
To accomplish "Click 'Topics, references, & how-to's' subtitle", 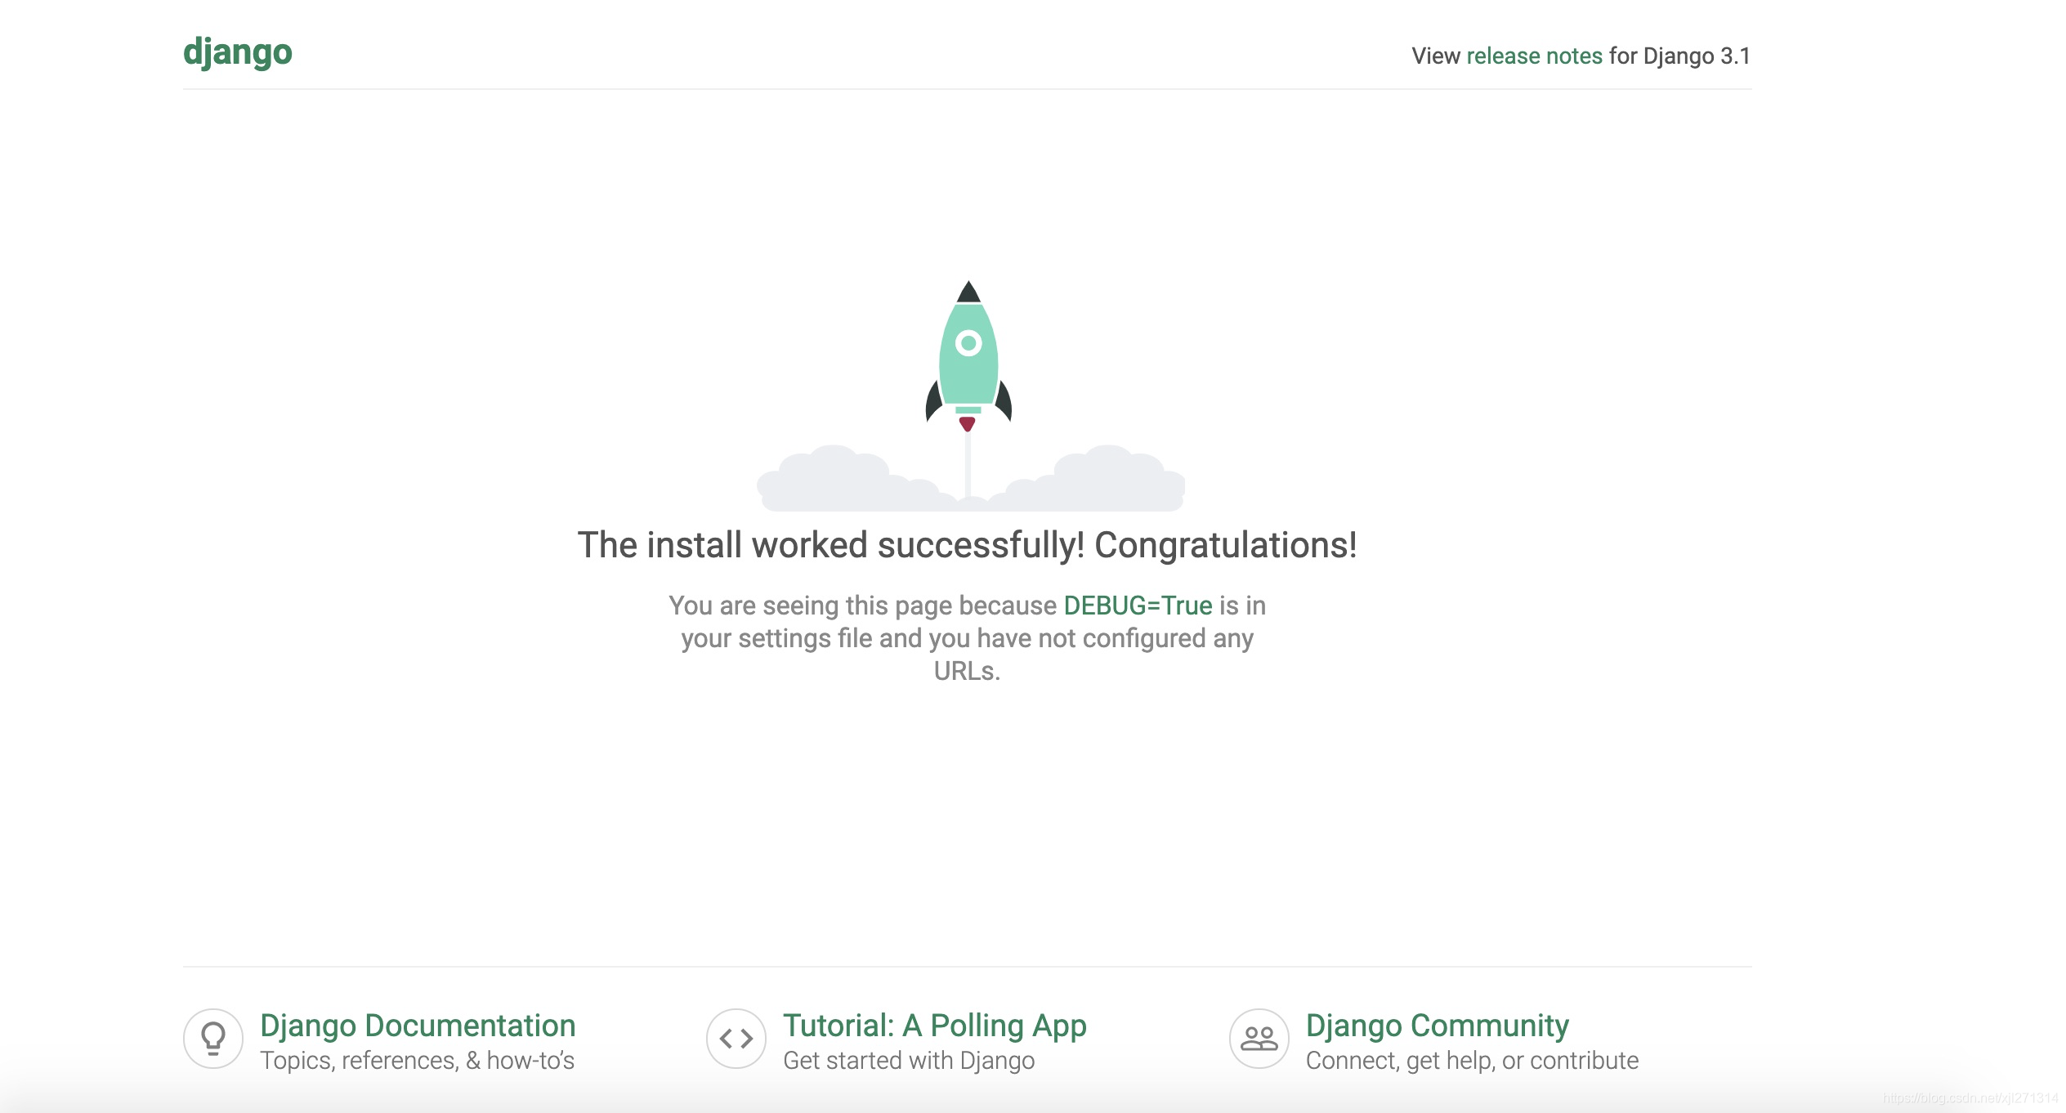I will 417,1061.
